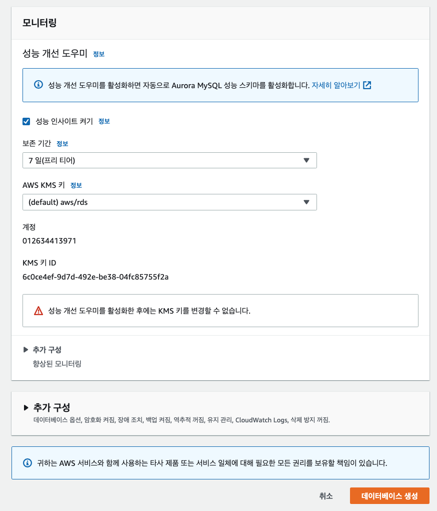The width and height of the screenshot is (437, 511).
Task: Click the info circle icon in Performance Insights banner
Action: pos(38,85)
